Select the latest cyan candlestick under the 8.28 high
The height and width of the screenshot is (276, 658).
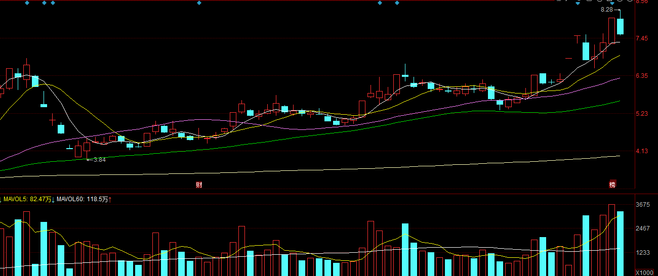620,26
